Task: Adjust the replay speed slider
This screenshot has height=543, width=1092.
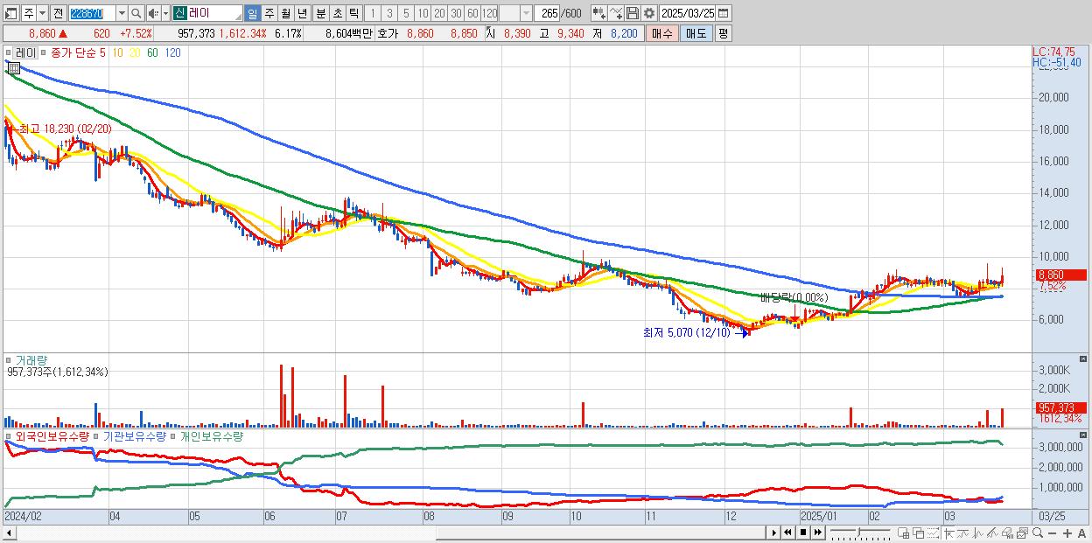Action: coord(858,533)
